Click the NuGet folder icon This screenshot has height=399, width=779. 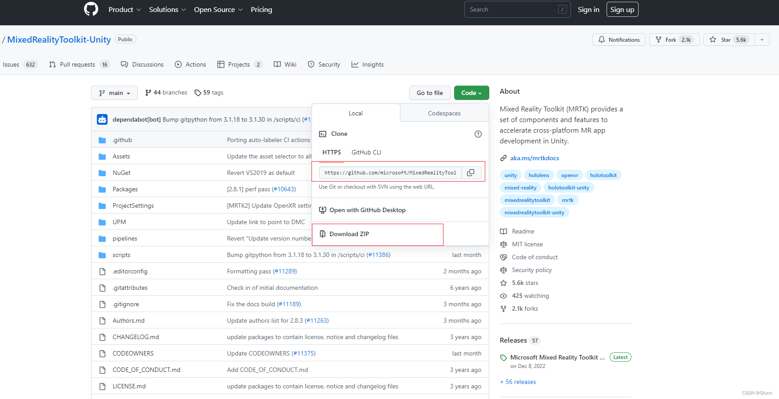102,173
